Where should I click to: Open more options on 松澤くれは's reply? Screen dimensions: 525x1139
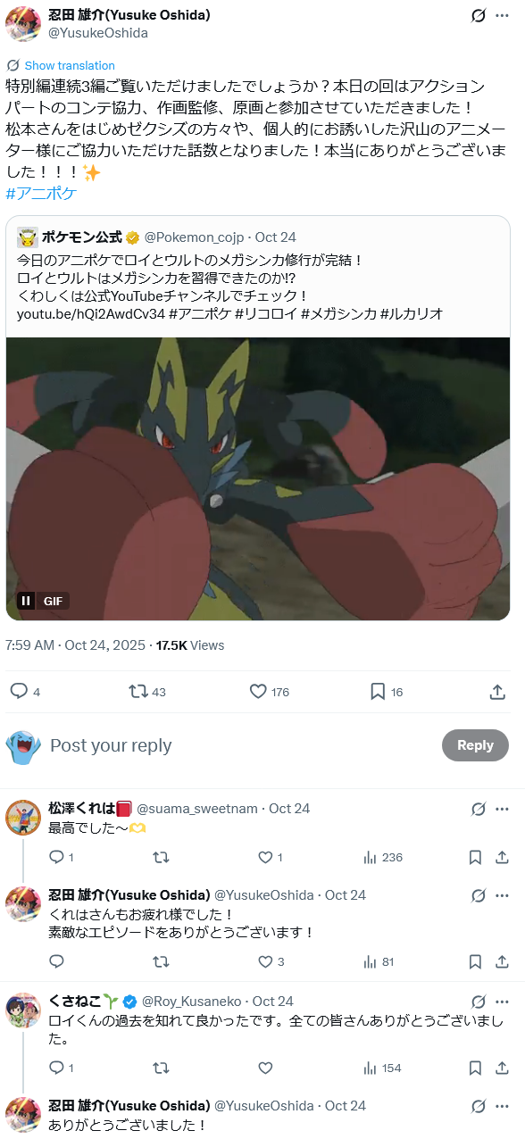tap(503, 809)
